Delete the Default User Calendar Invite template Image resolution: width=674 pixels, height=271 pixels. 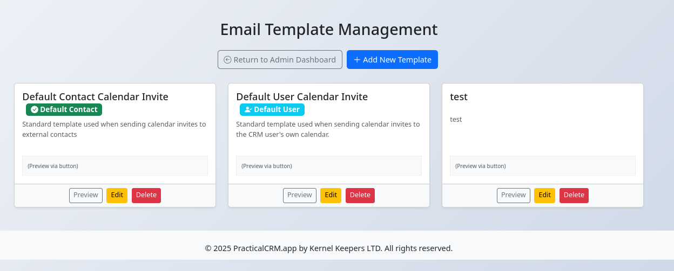[360, 196]
